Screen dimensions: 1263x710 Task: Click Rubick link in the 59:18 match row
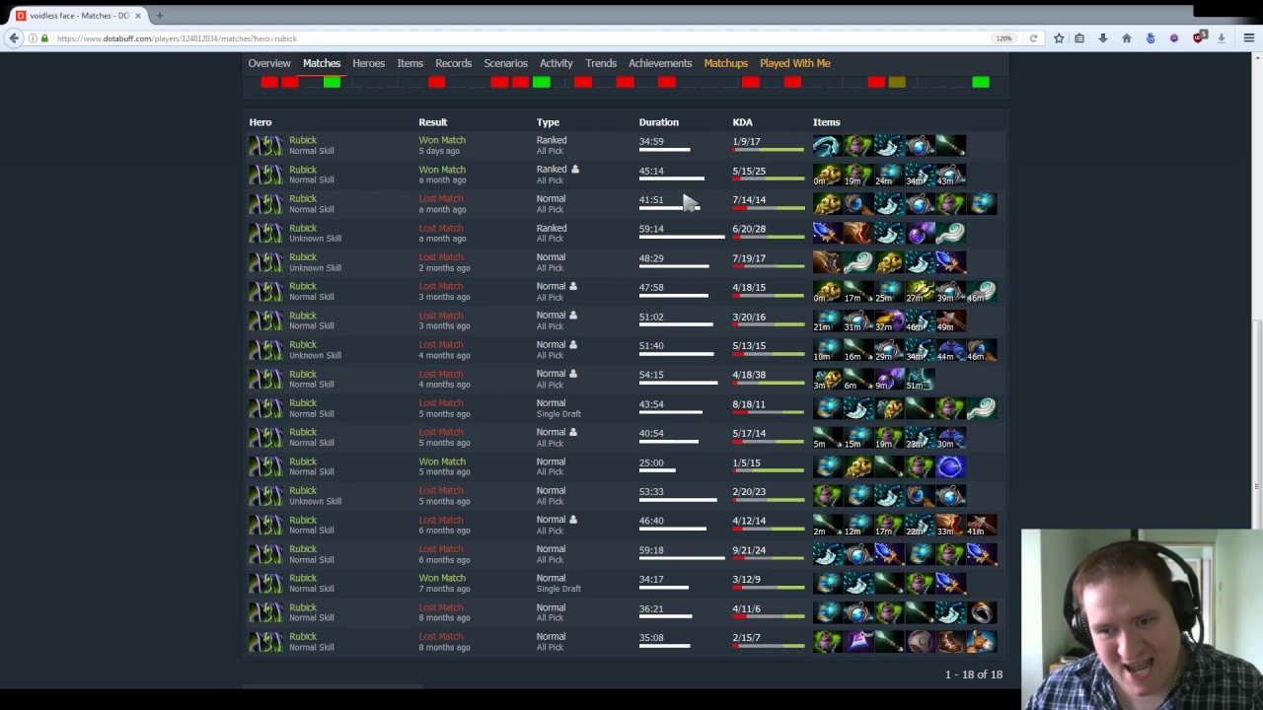tap(303, 549)
